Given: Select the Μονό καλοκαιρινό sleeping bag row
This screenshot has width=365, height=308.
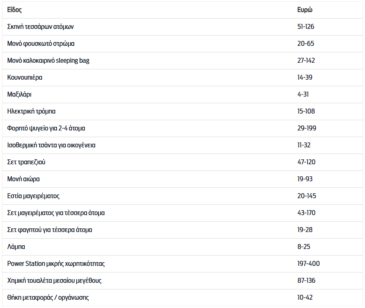Looking at the screenshot, I should click(182, 61).
